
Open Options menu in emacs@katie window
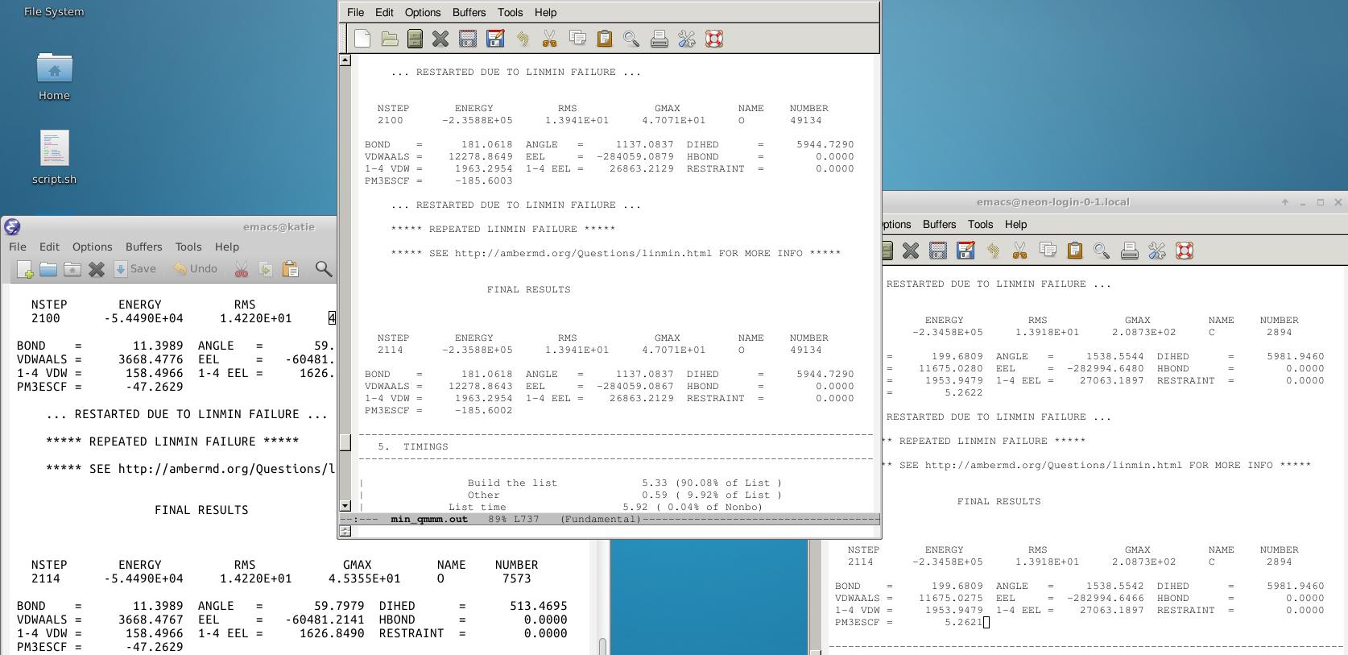click(92, 247)
